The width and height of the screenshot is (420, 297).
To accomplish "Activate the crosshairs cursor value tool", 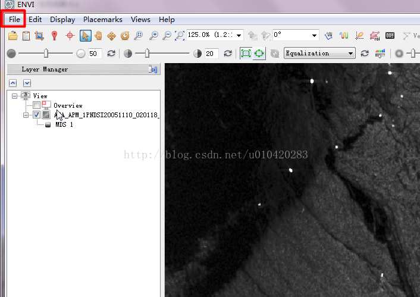I will point(70,35).
